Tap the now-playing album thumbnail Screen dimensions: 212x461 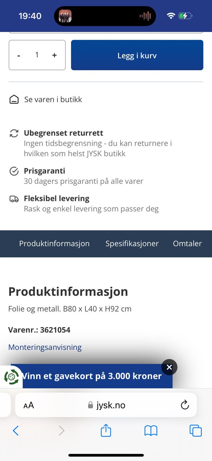click(x=65, y=16)
